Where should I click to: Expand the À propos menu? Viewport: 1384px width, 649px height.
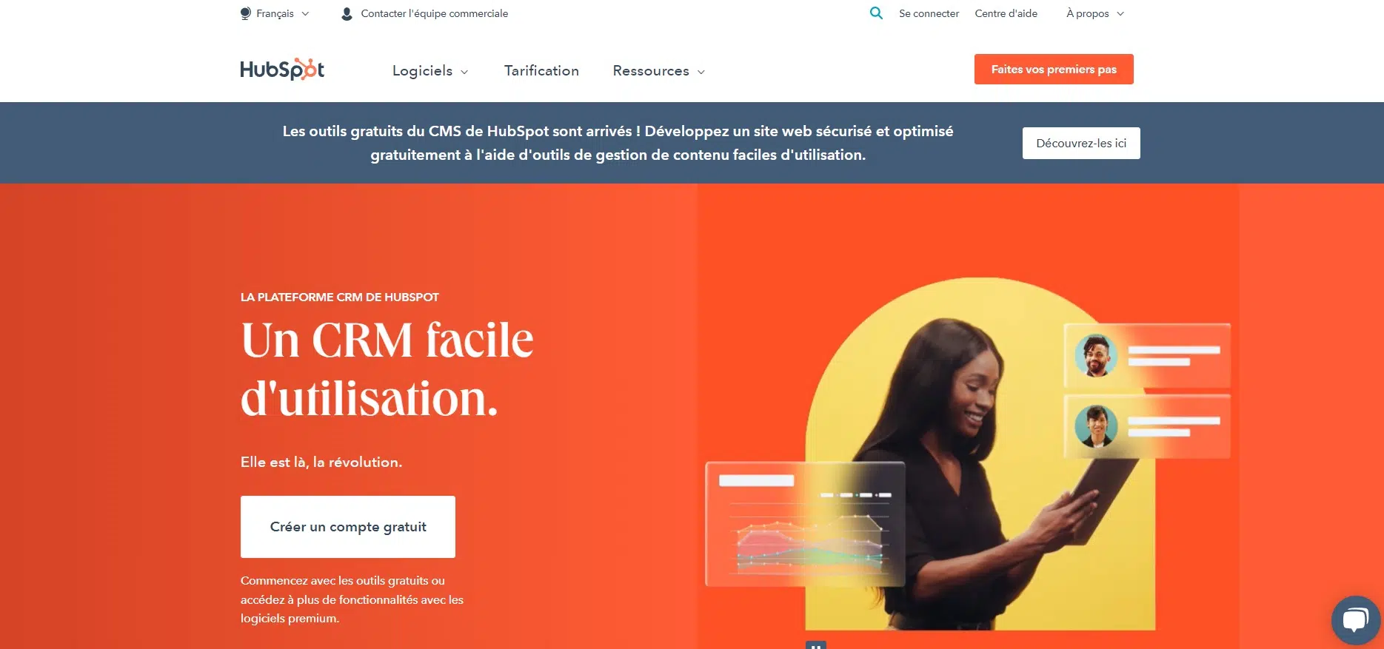(x=1095, y=13)
